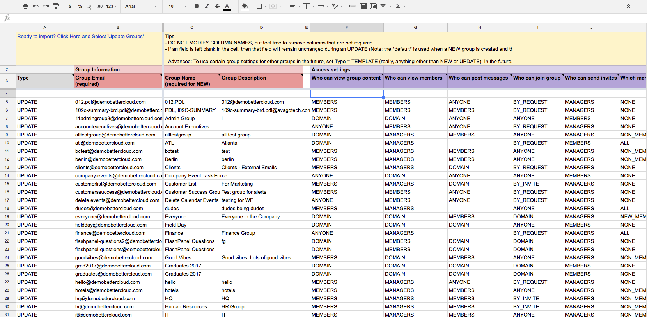
Task: Select the 'Human Resources' cell
Action: click(x=191, y=307)
